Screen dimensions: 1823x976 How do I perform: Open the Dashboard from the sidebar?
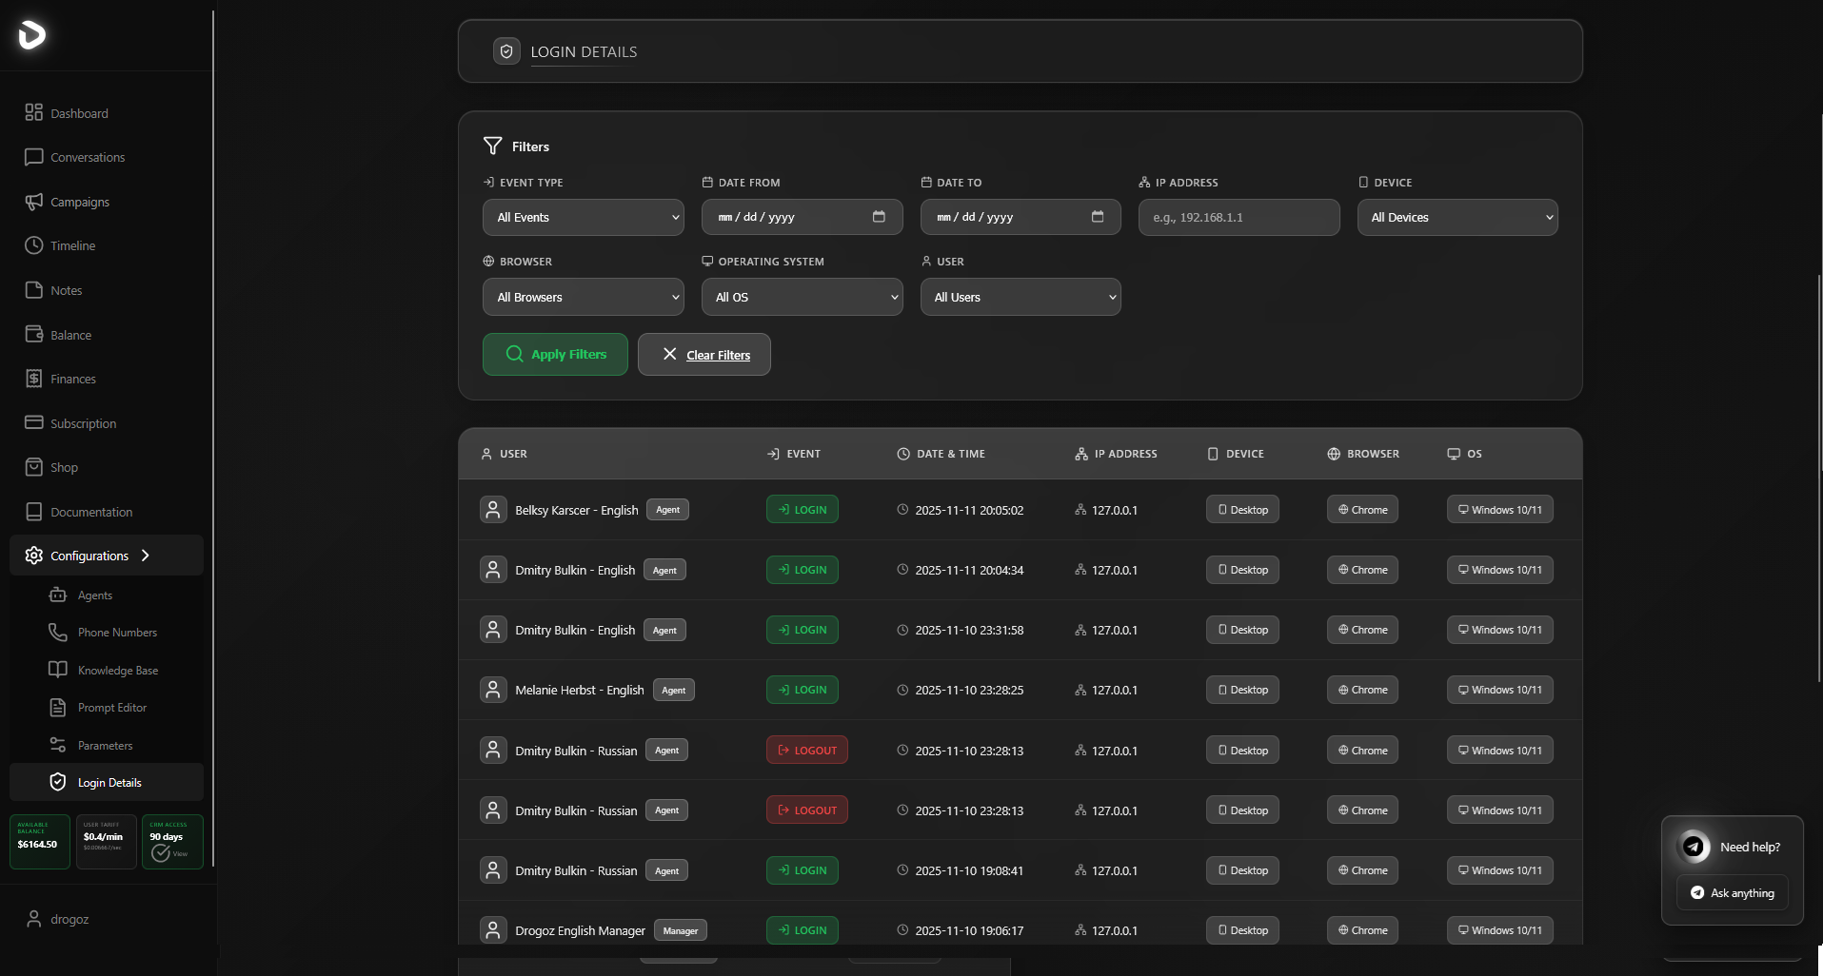(x=78, y=112)
